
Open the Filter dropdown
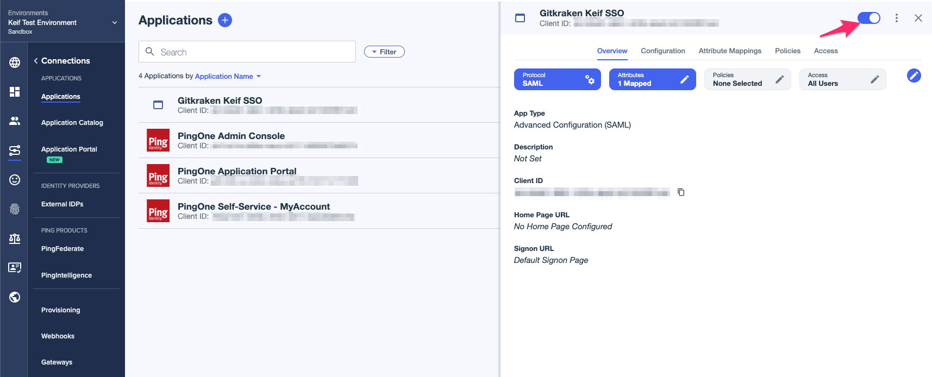click(384, 52)
